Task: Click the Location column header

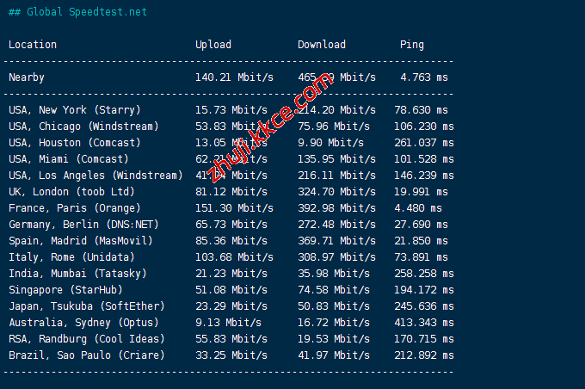Action: click(x=33, y=45)
